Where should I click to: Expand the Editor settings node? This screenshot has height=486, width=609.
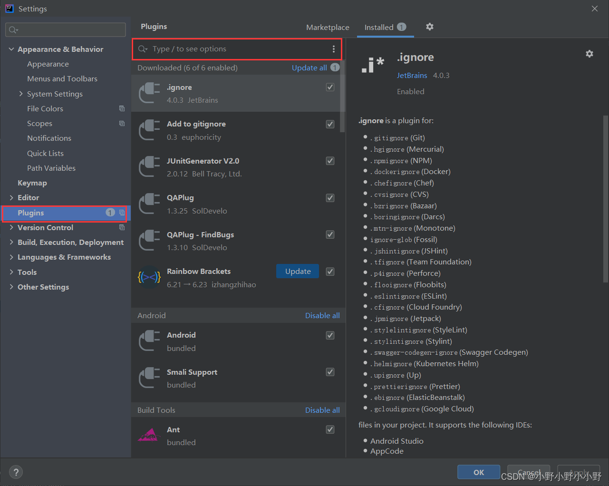11,197
